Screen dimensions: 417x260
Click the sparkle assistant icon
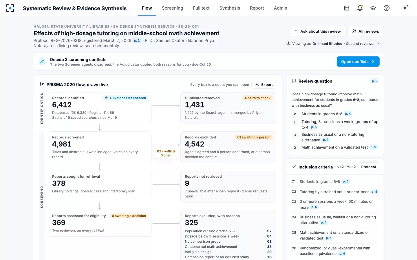click(405, 8)
